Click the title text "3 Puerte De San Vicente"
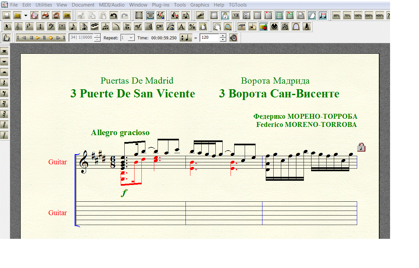The image size is (419, 268). point(133,93)
